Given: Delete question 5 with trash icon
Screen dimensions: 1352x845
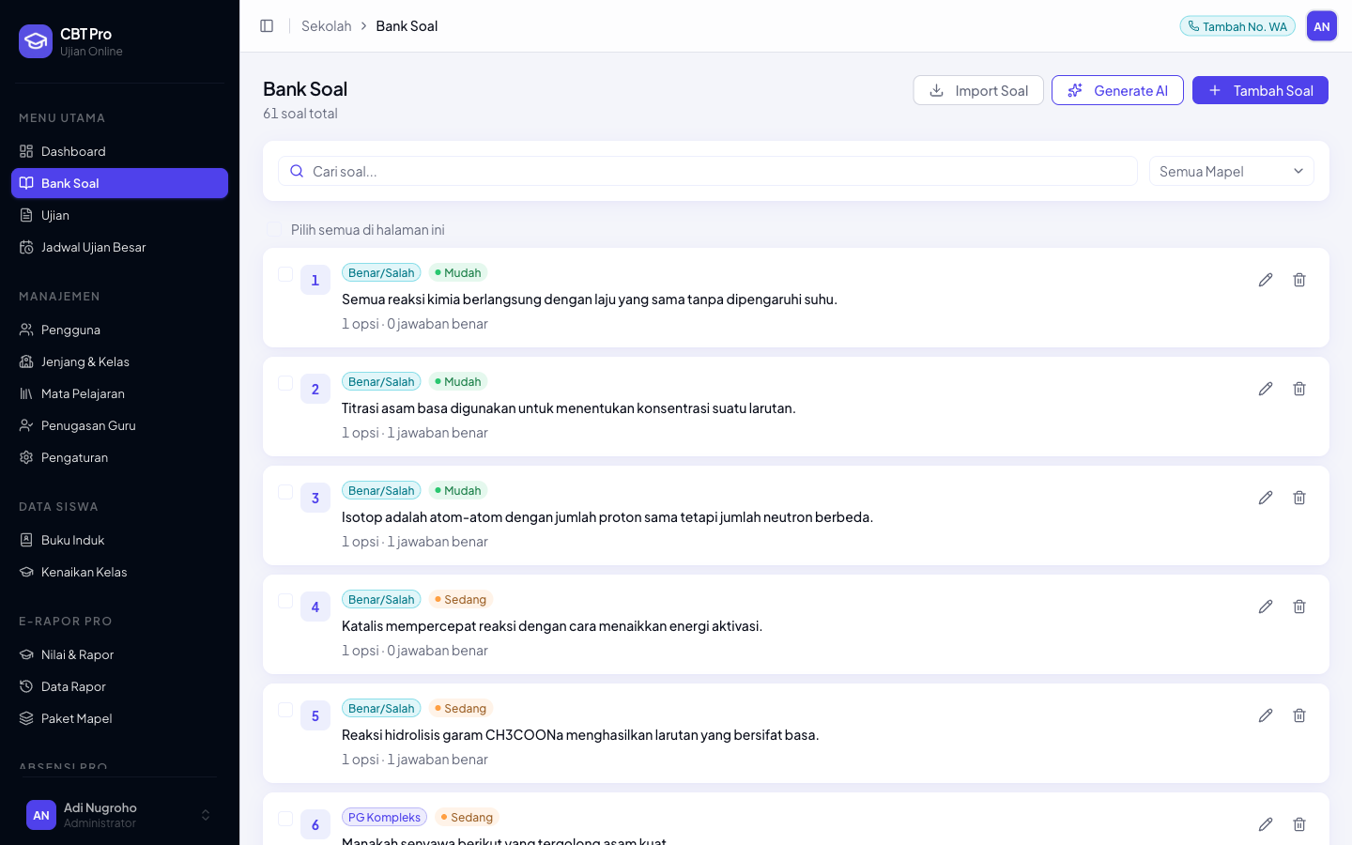Looking at the screenshot, I should coord(1299,715).
